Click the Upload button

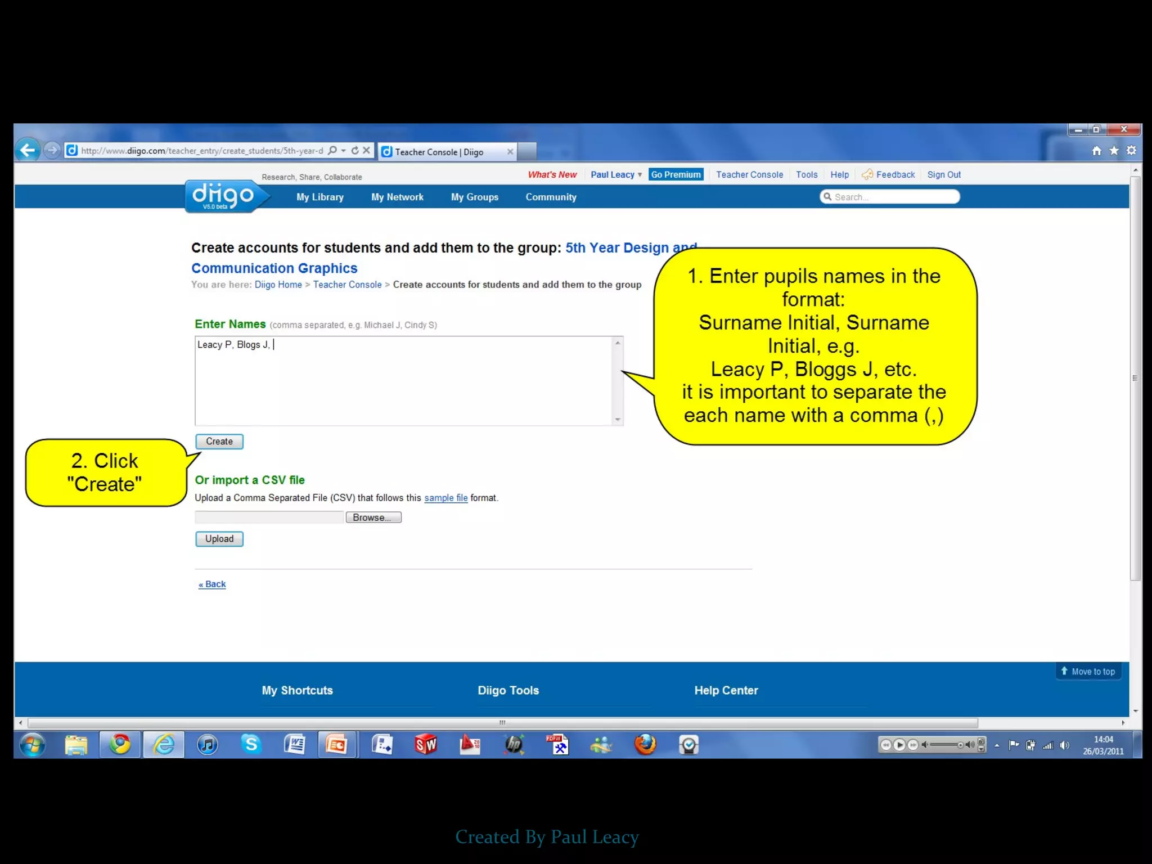click(219, 539)
